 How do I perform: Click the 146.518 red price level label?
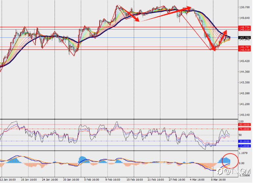[x=244, y=50]
